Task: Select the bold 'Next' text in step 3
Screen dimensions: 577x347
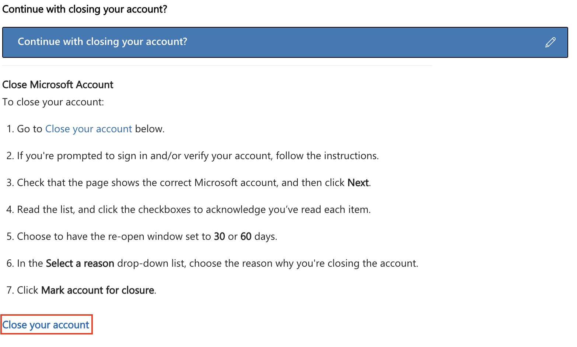Action: tap(358, 182)
